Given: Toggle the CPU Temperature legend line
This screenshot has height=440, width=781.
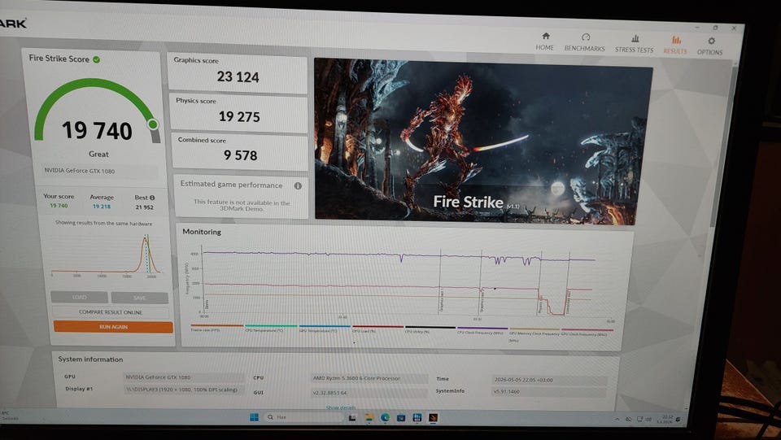Looking at the screenshot, I should pos(270,328).
